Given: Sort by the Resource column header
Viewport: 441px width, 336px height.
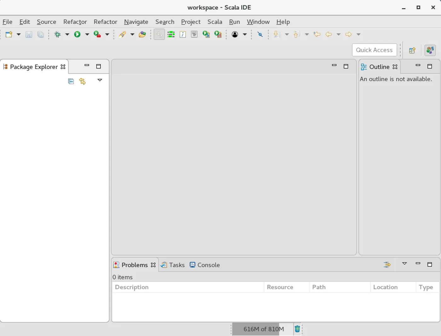Looking at the screenshot, I should pyautogui.click(x=287, y=287).
